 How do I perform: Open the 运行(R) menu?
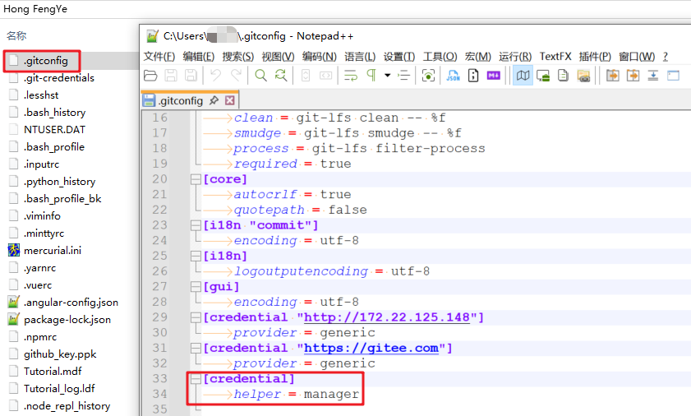click(515, 57)
